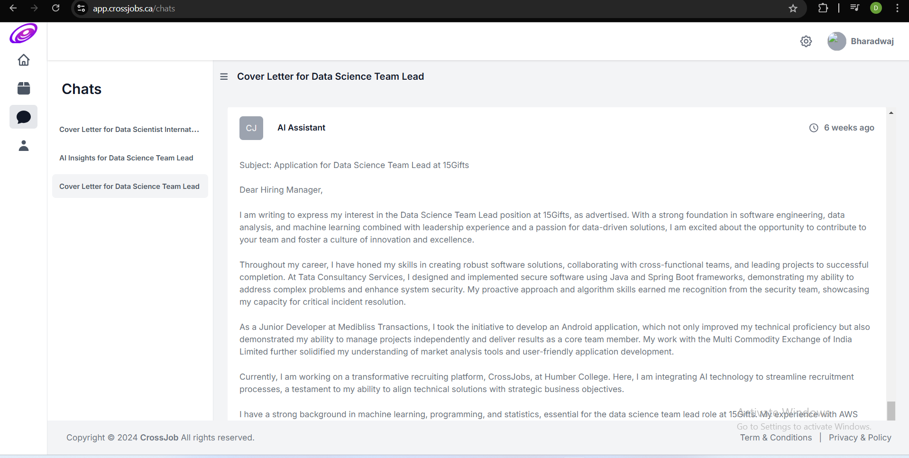This screenshot has height=458, width=909.
Task: Click the clock icon beside 6 weeks ago
Action: point(813,128)
